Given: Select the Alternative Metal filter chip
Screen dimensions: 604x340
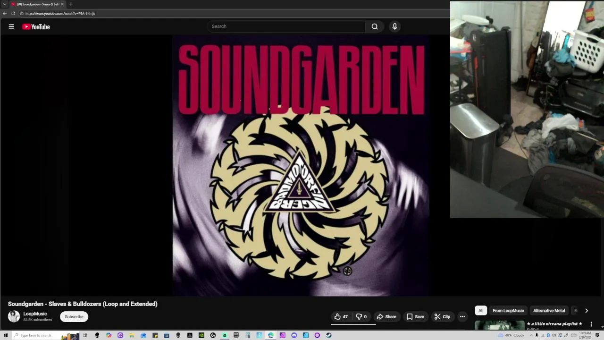Looking at the screenshot, I should click(549, 311).
